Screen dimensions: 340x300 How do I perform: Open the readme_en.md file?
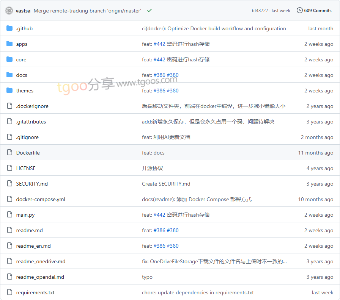coord(33,246)
